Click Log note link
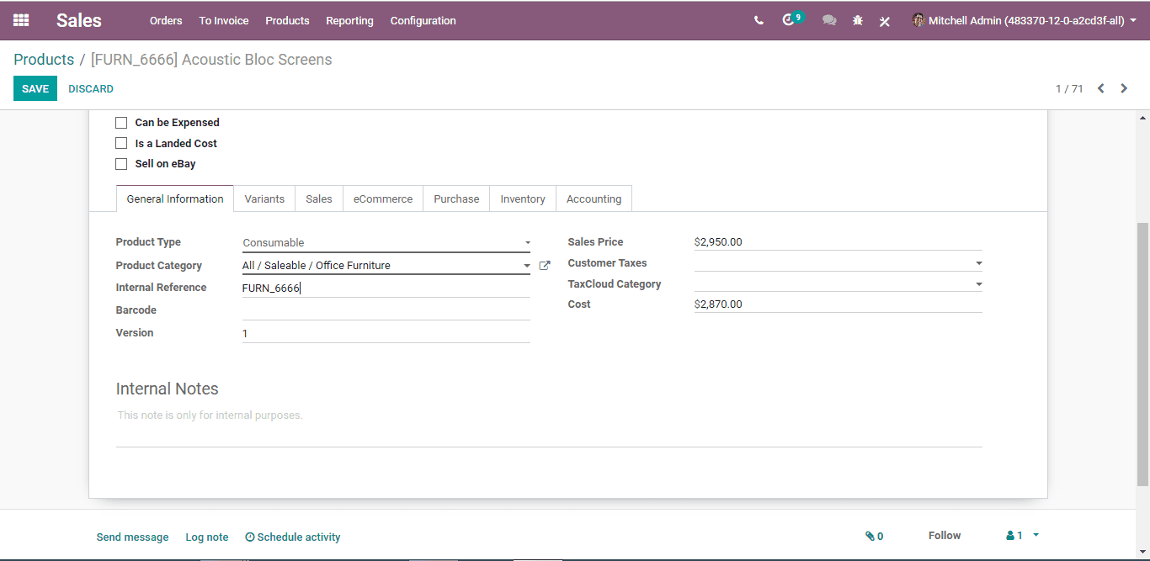Screen dimensions: 1150x561 click(x=207, y=537)
